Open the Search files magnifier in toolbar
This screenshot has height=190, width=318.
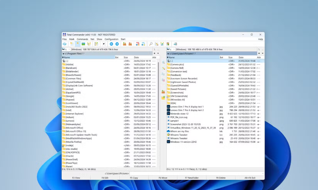[x=151, y=44]
